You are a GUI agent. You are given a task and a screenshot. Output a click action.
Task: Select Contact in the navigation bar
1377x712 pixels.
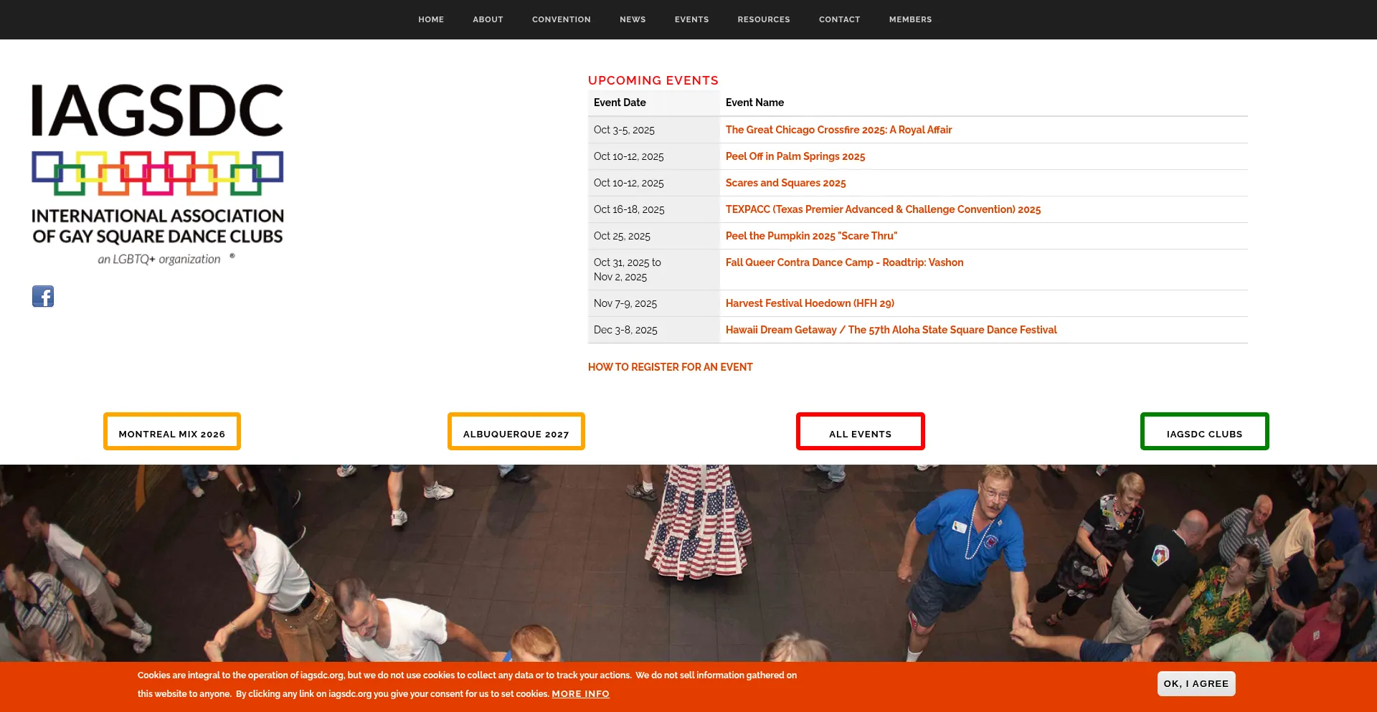839,19
